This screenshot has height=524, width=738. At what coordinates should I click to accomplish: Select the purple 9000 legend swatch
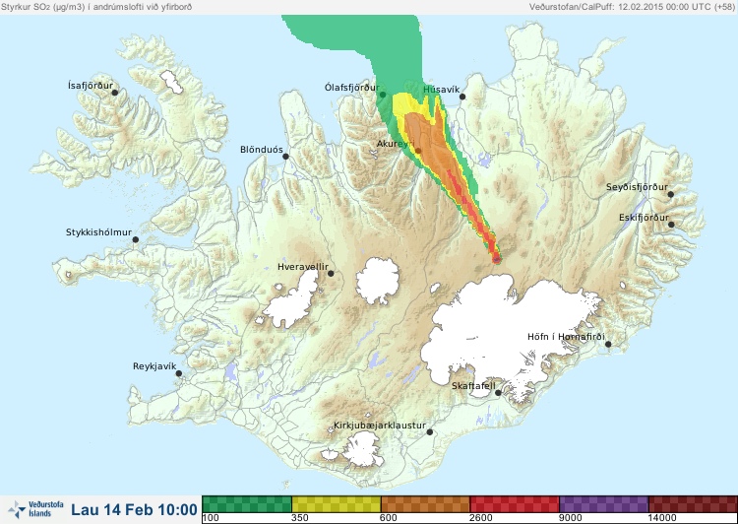604,503
